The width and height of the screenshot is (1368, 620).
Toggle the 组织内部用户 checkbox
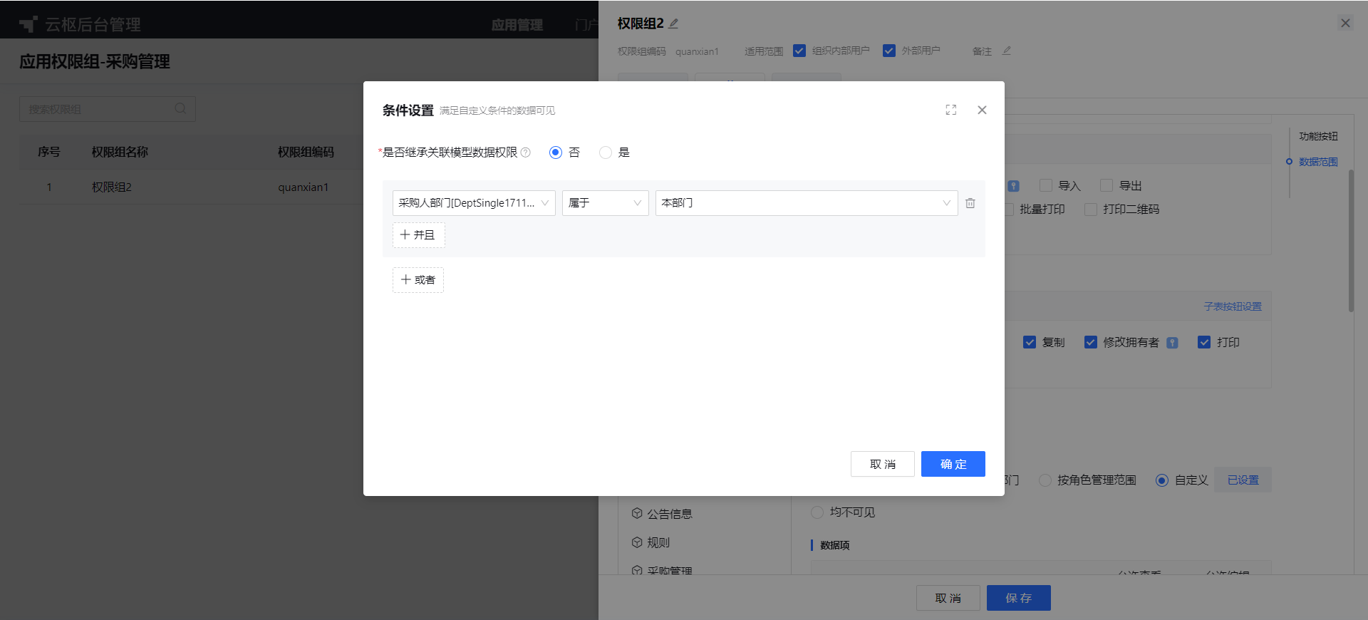click(799, 51)
